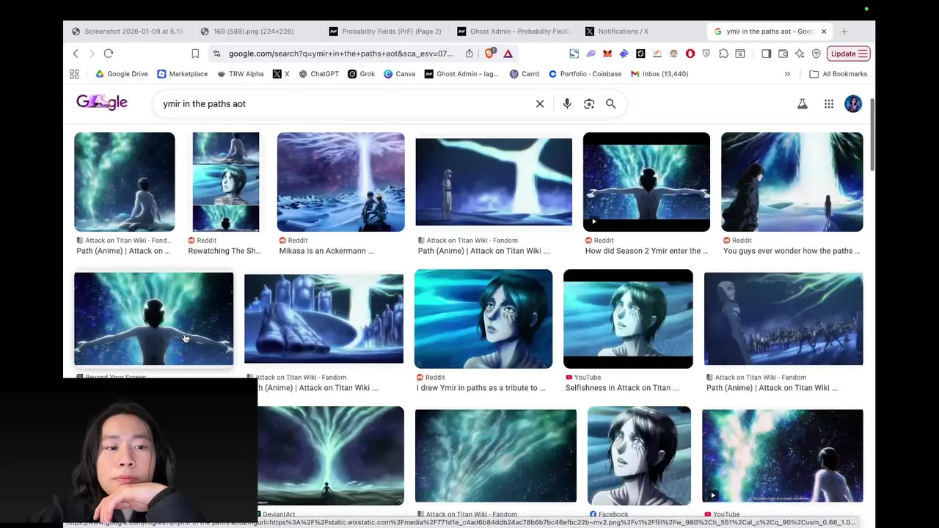This screenshot has width=939, height=528.
Task: Open Brave Rewards triangle icon
Action: (508, 54)
